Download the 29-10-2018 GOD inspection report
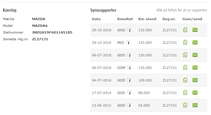 [x=185, y=30]
